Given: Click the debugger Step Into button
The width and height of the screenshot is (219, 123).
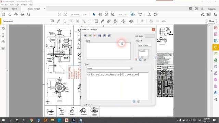Looking at the screenshot, I should point(104,36).
